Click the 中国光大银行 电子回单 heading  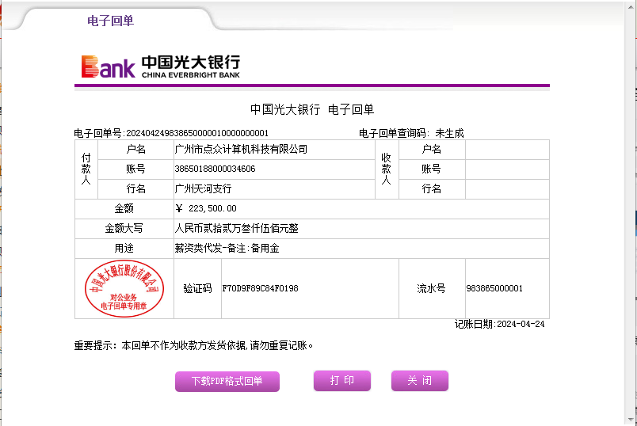[x=312, y=109]
